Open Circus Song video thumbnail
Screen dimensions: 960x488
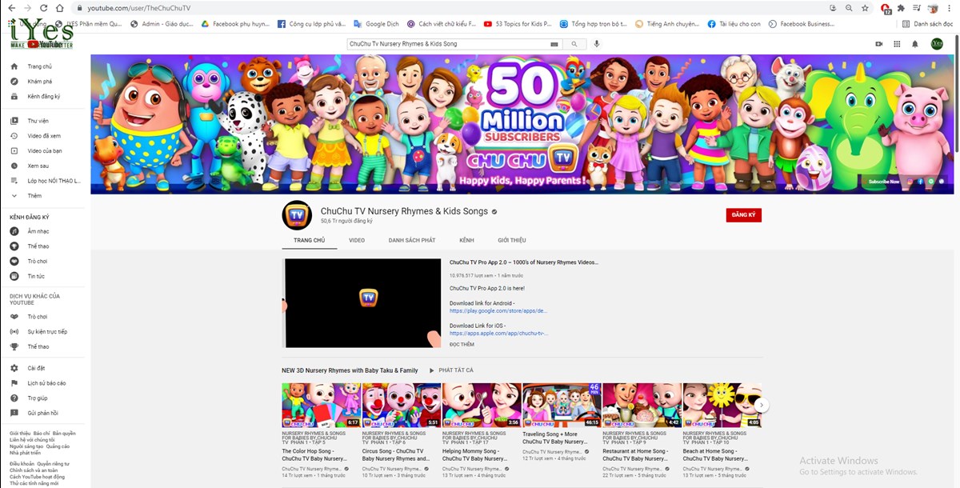(402, 406)
